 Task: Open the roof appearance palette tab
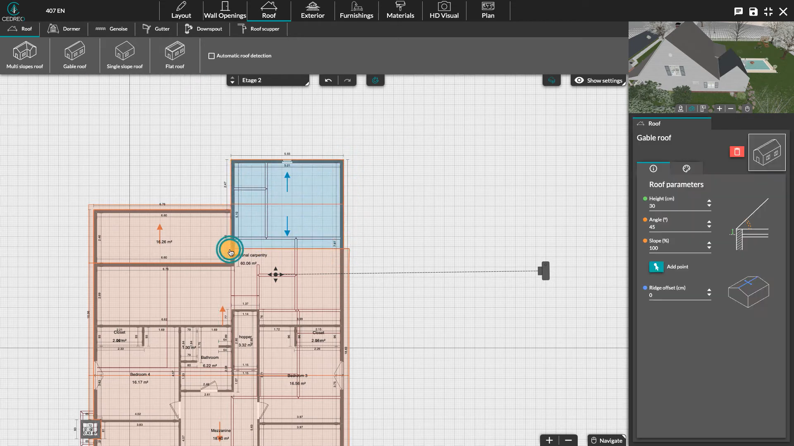pyautogui.click(x=686, y=168)
